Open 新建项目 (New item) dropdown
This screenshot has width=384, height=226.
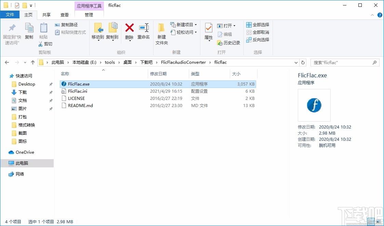(183, 25)
